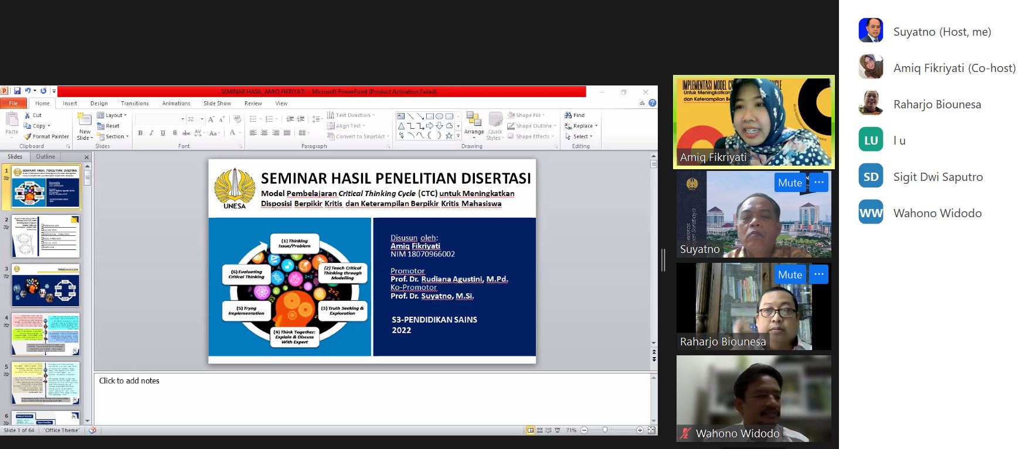Click the Find binoculars icon
The image size is (1026, 449).
pos(568,115)
